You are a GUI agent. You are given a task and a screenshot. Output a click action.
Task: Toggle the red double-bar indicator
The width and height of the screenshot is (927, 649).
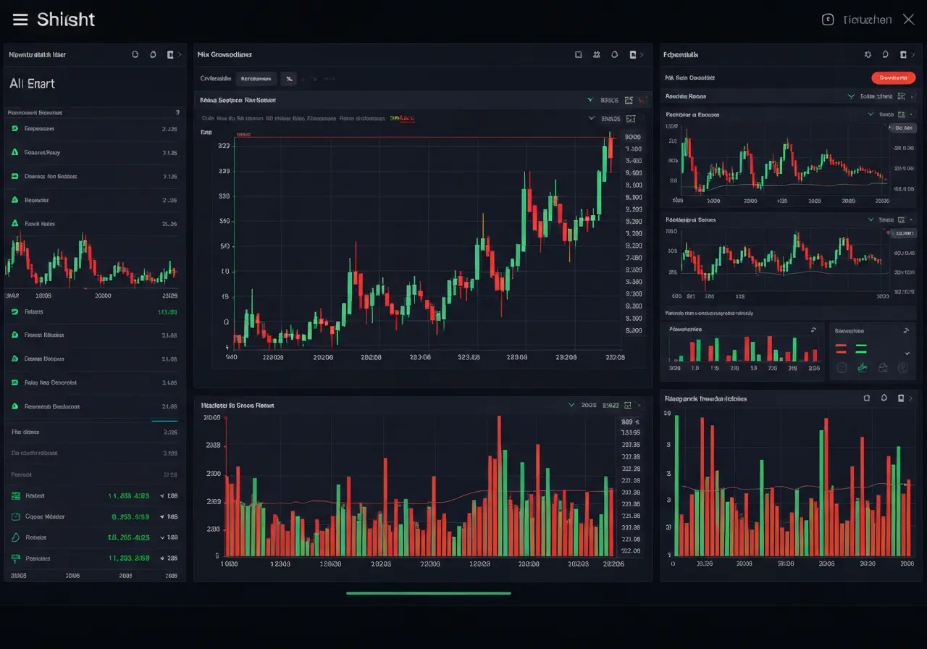pyautogui.click(x=841, y=349)
